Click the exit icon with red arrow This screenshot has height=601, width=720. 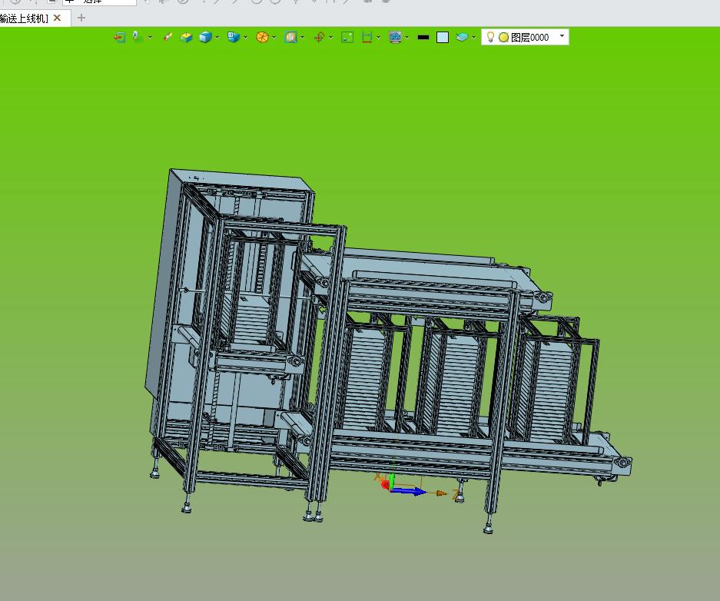pos(119,37)
